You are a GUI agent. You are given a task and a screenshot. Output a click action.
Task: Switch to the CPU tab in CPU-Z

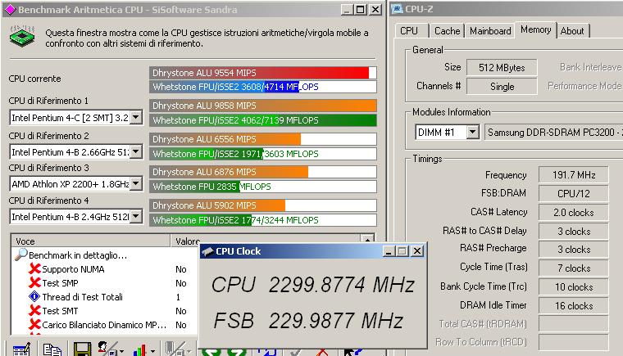[x=409, y=30]
